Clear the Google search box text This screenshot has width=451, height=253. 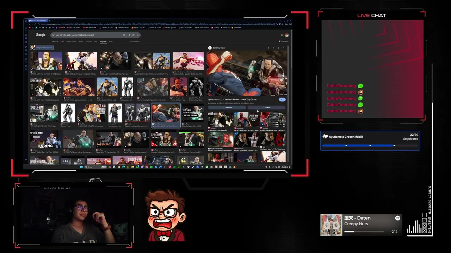(124, 35)
